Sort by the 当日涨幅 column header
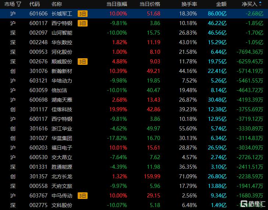This screenshot has width=268, height=210. click(x=117, y=4)
